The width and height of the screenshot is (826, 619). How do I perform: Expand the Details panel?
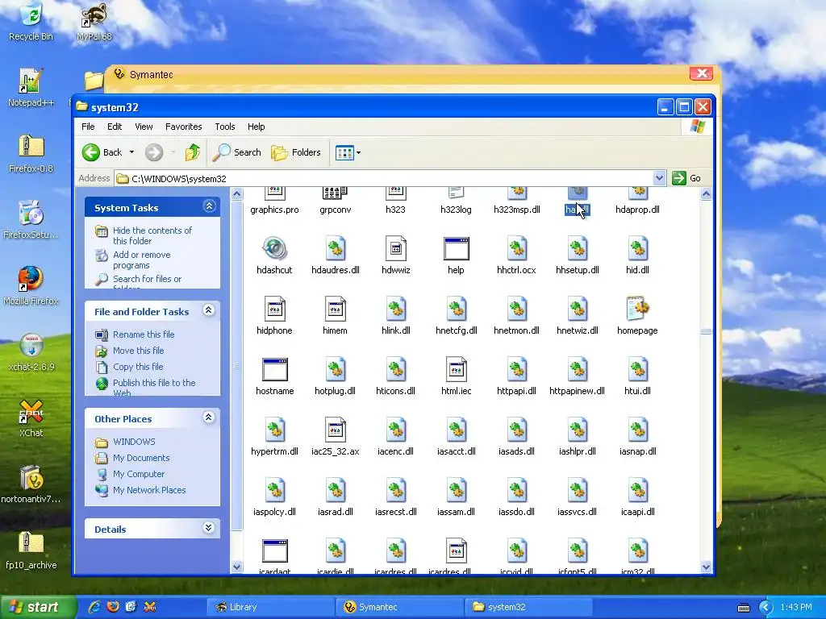[209, 529]
